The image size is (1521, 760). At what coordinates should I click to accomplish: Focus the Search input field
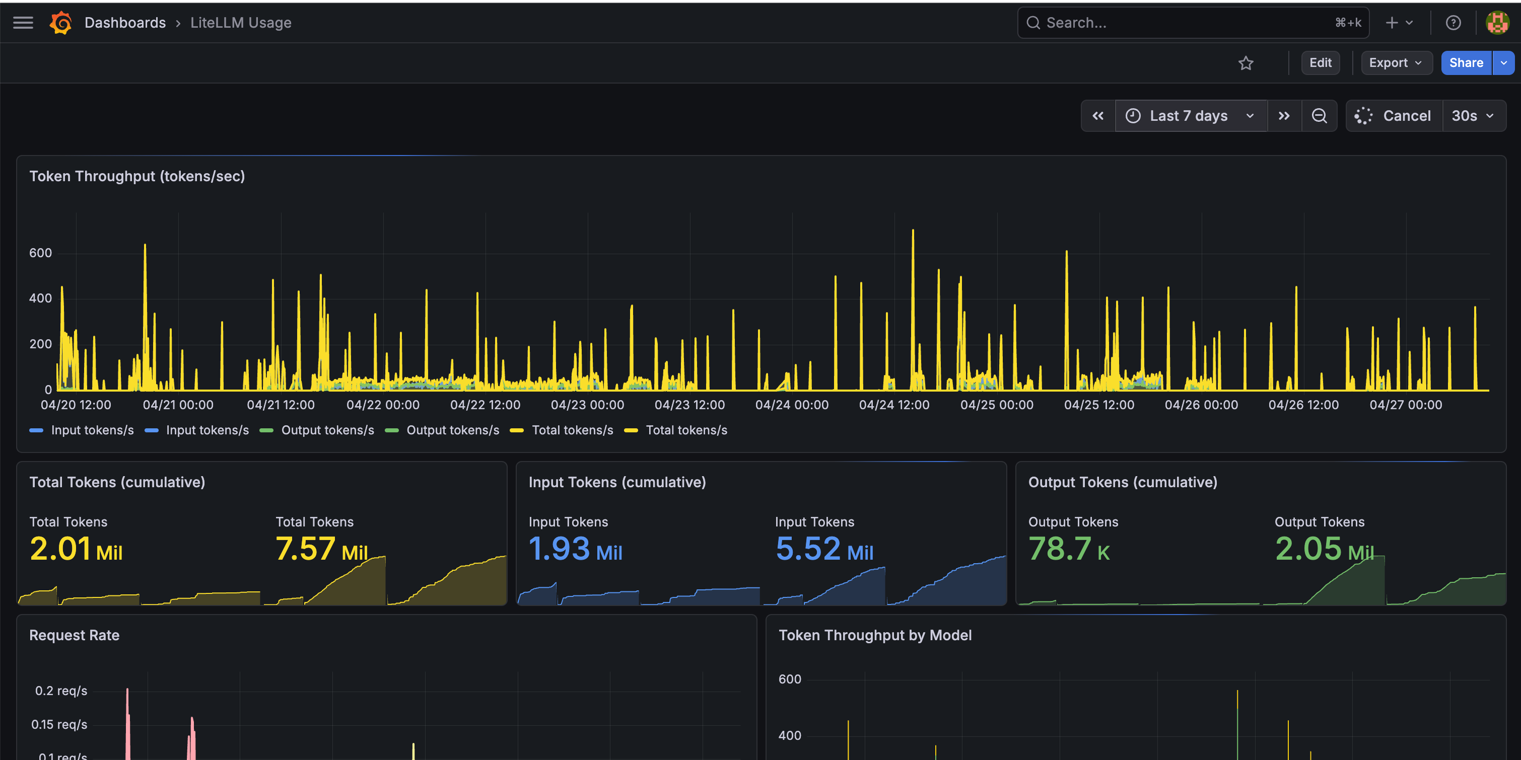1193,23
